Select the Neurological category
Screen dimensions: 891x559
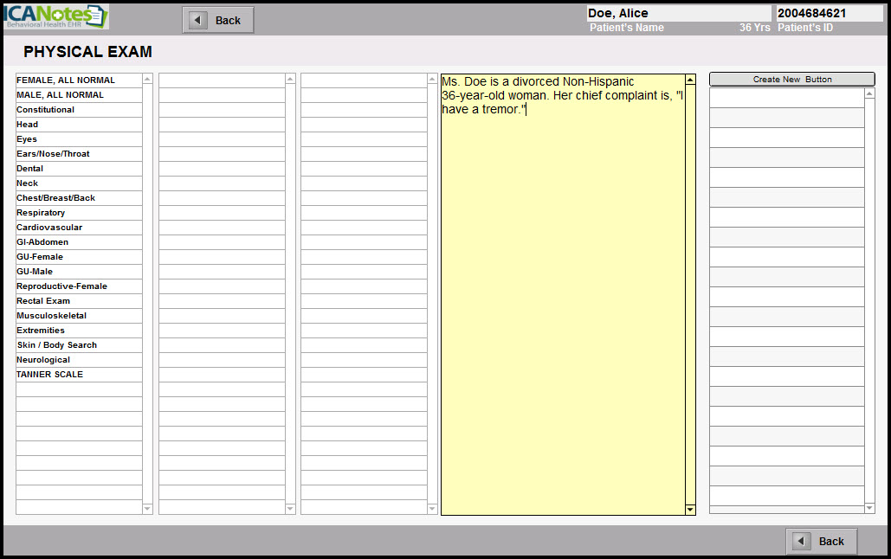[43, 360]
